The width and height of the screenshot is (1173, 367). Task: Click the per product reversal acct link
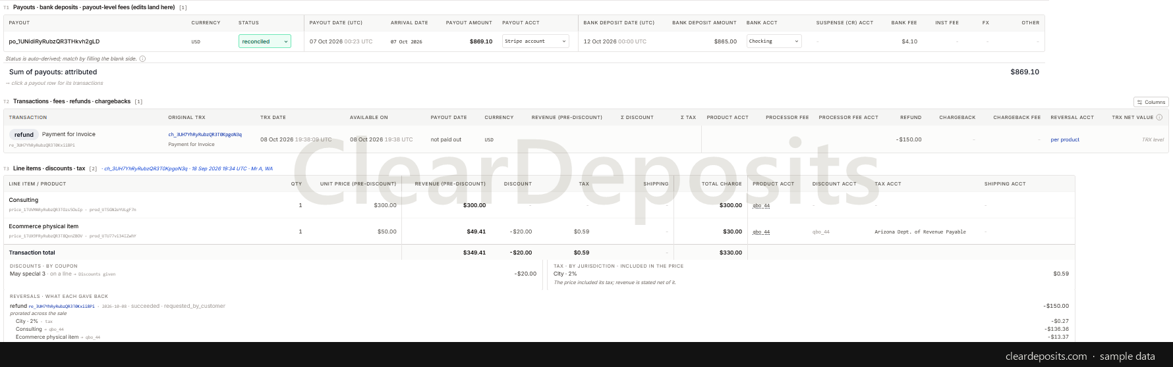tap(1065, 139)
